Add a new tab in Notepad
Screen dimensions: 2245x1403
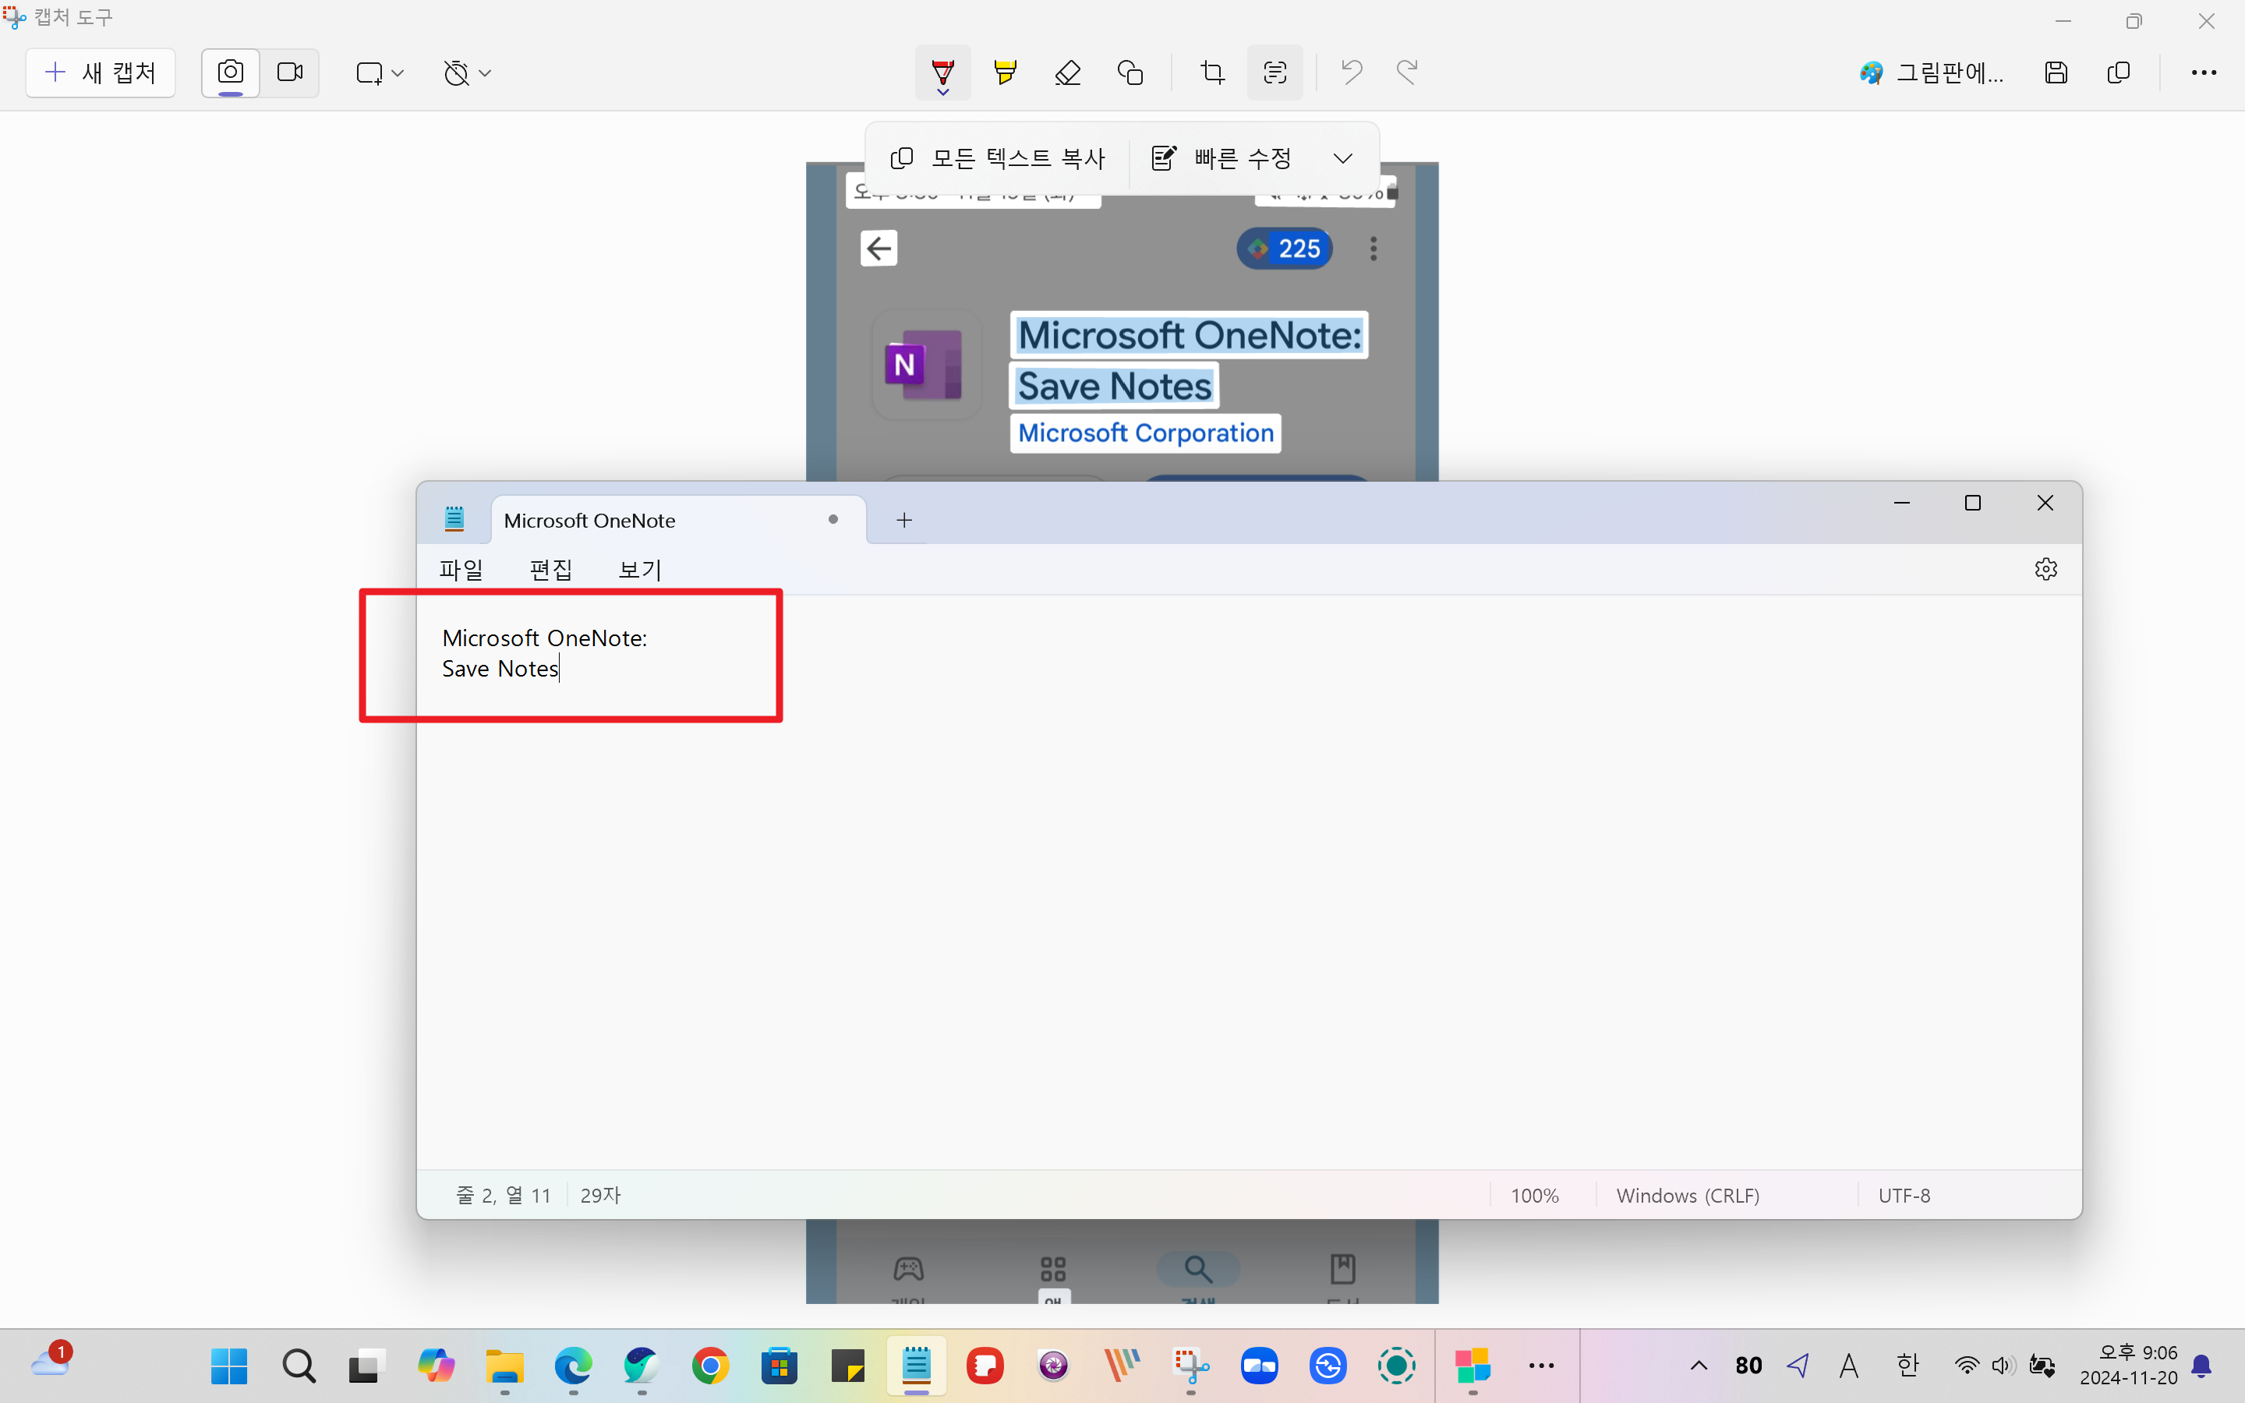[x=904, y=521]
